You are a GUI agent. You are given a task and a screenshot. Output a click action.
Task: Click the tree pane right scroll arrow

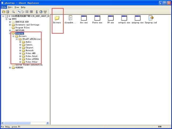tap(48, 123)
